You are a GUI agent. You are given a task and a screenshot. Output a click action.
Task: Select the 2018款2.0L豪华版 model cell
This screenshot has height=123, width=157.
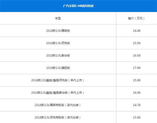click(x=58, y=55)
